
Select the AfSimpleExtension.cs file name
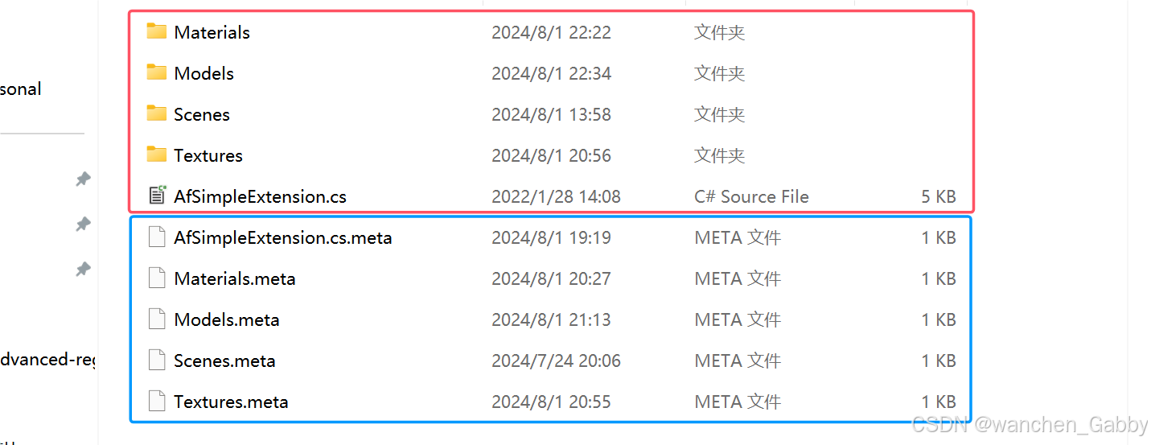(x=260, y=196)
